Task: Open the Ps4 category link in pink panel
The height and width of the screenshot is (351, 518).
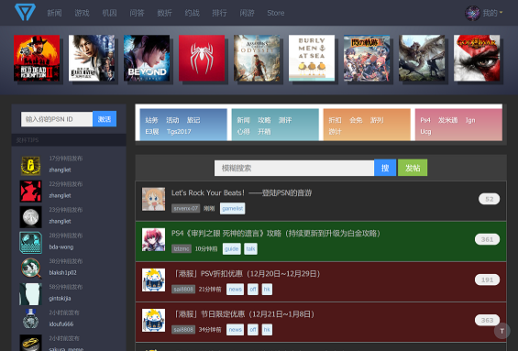Action: coord(425,120)
